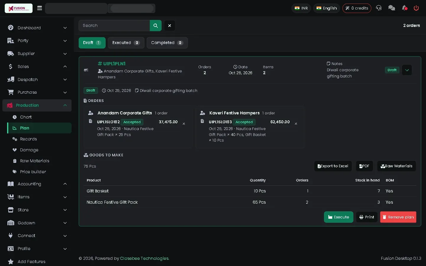Open the Raw Materials button above the table

[396, 166]
